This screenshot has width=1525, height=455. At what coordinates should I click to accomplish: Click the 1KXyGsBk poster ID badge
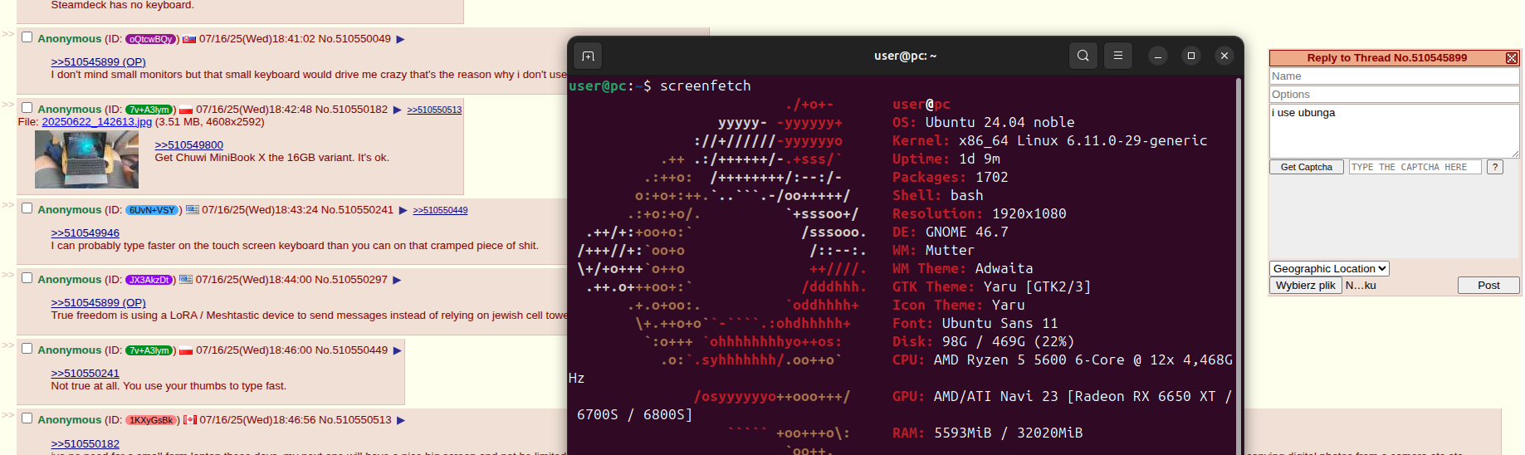pos(151,420)
